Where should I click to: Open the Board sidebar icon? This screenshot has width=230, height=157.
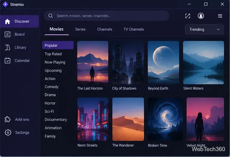pyautogui.click(x=8, y=34)
